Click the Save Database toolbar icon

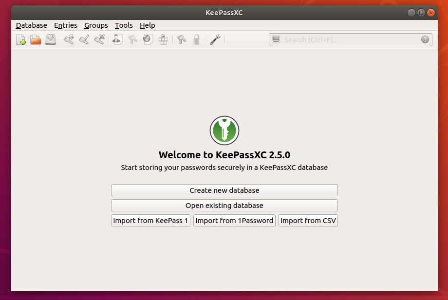[x=51, y=39]
